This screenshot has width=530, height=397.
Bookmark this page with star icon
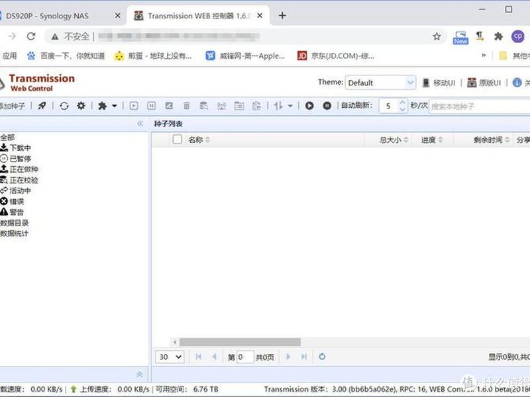click(x=437, y=36)
